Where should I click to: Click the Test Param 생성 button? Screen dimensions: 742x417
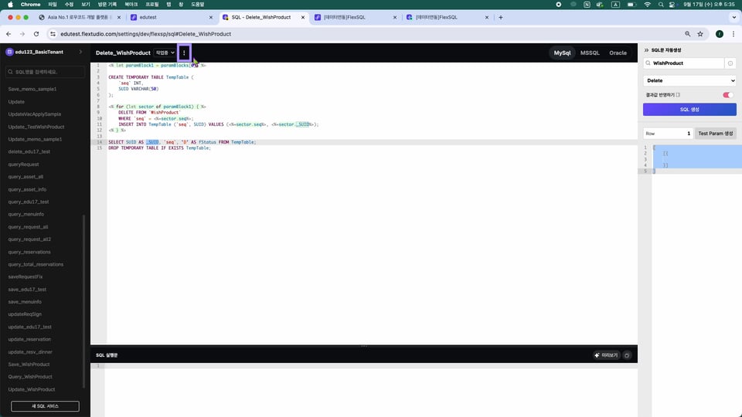click(716, 134)
